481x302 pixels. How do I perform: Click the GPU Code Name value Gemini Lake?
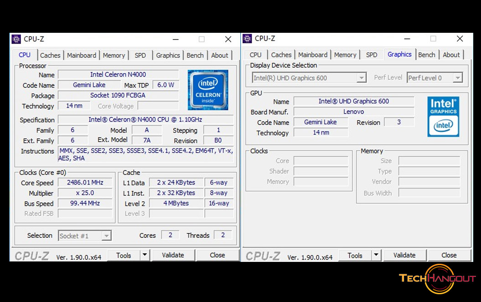pyautogui.click(x=321, y=122)
